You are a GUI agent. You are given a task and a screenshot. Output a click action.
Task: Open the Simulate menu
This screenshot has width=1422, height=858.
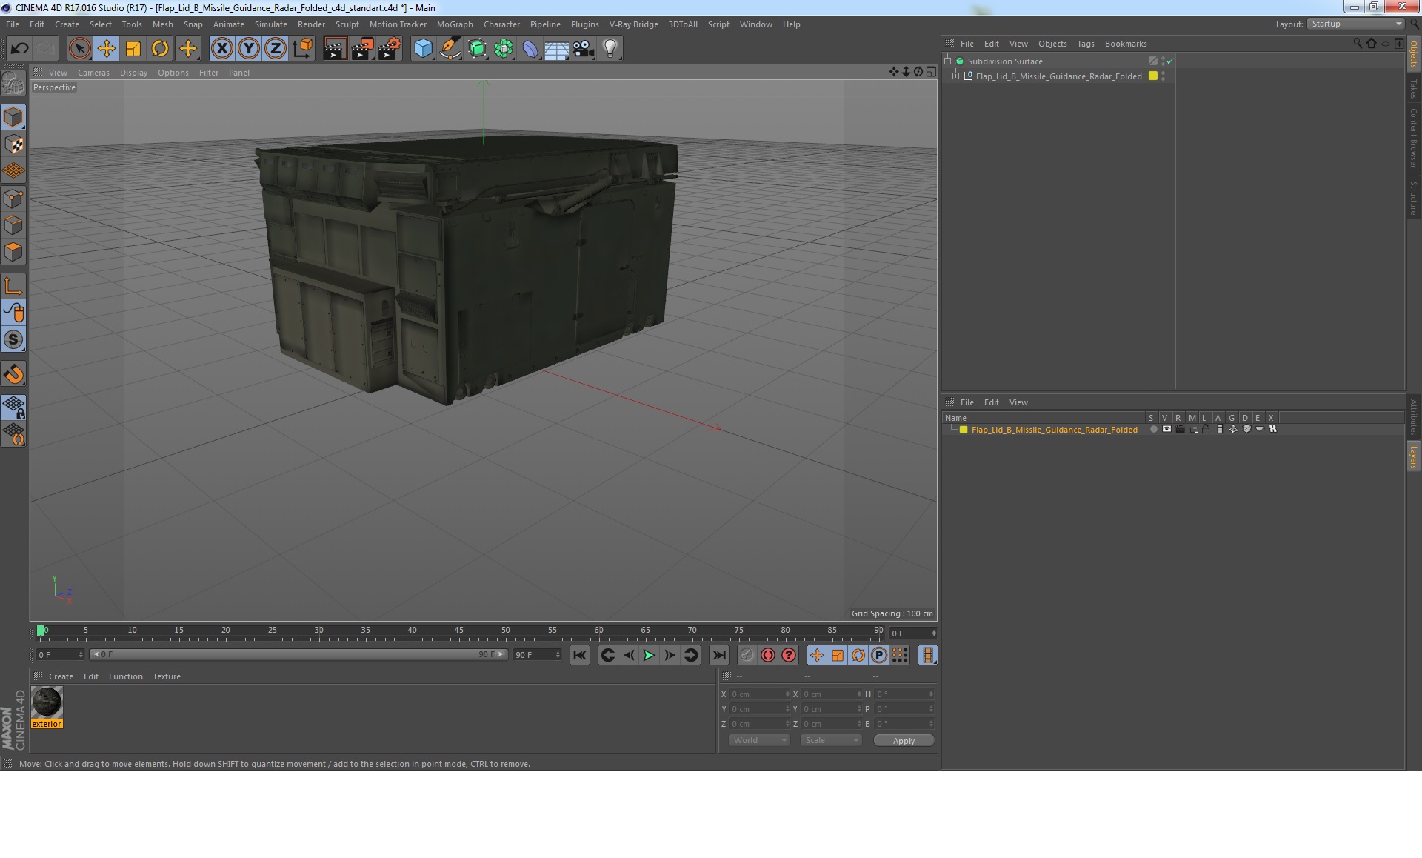coord(270,24)
